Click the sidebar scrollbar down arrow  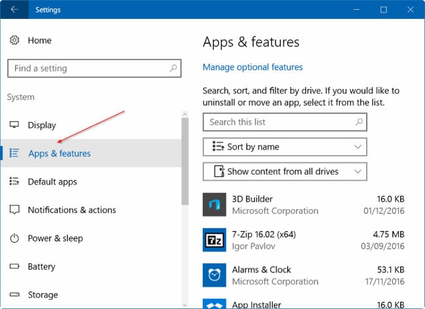pyautogui.click(x=185, y=305)
